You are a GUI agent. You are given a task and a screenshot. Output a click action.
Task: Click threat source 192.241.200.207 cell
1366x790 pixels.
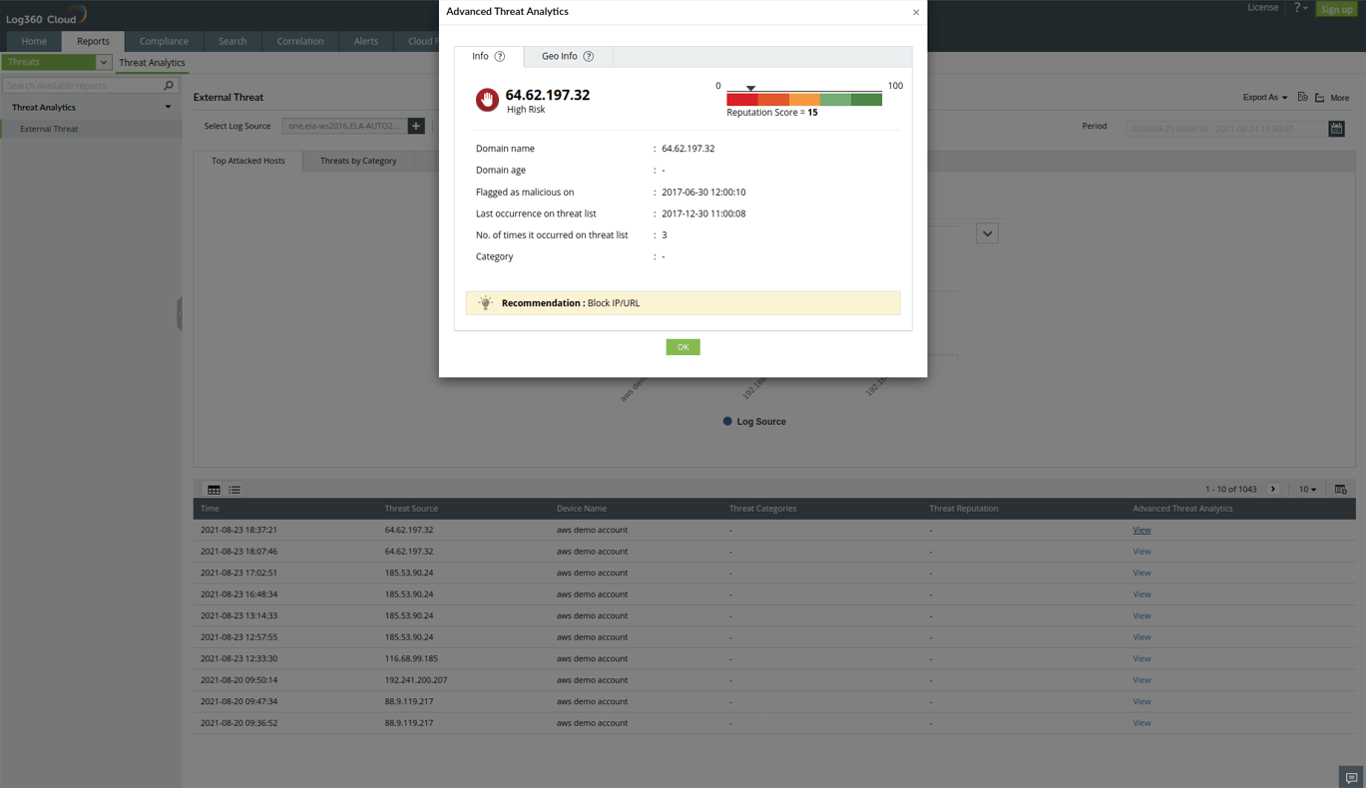tap(416, 680)
